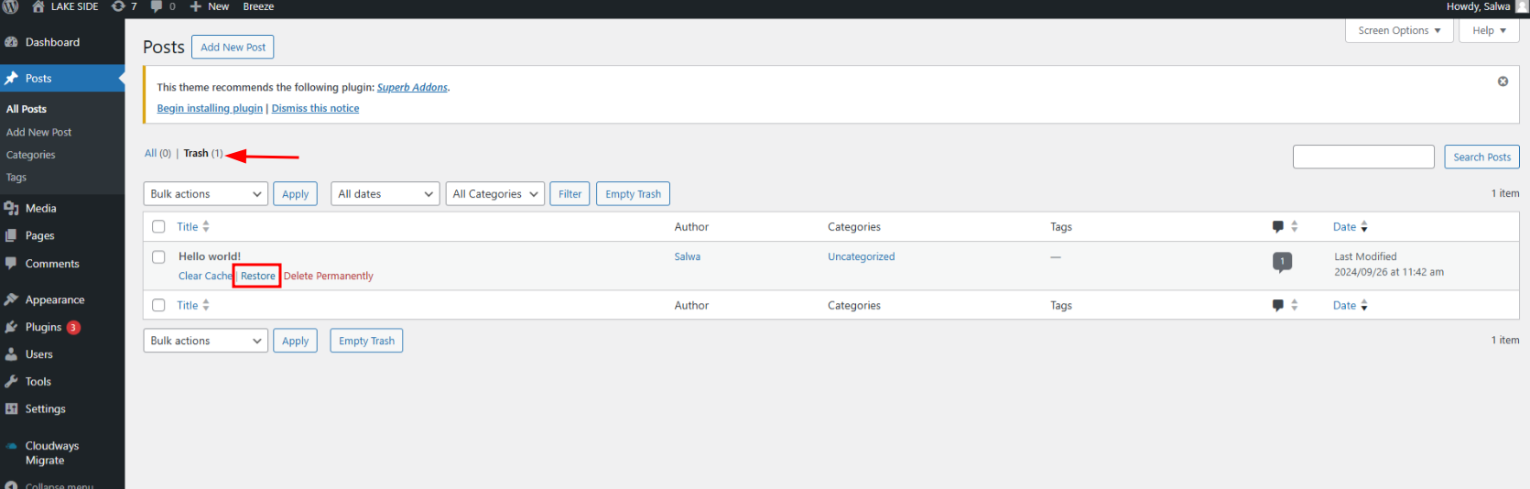Check the Hello world! post checkbox
Screen dimensions: 1530x489
(158, 257)
